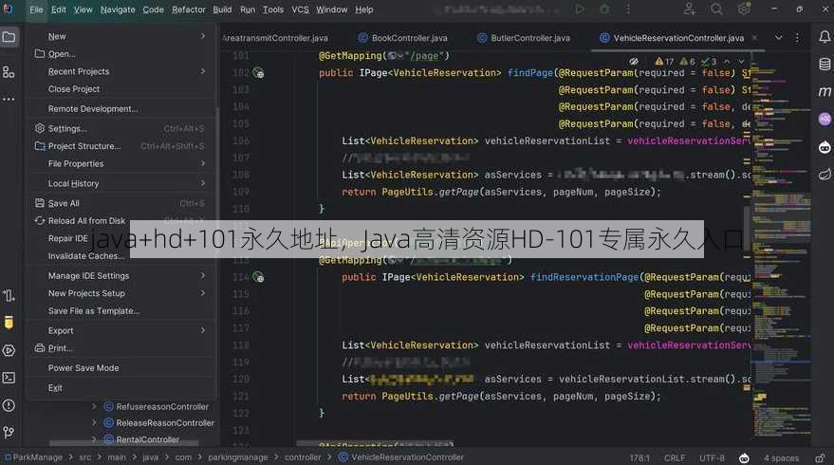Open Database tool window icon
Screen dimensions: 834x465
tap(825, 65)
